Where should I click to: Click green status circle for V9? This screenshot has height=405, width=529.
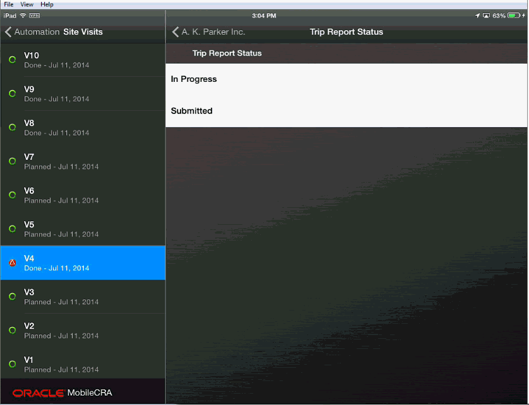point(13,93)
